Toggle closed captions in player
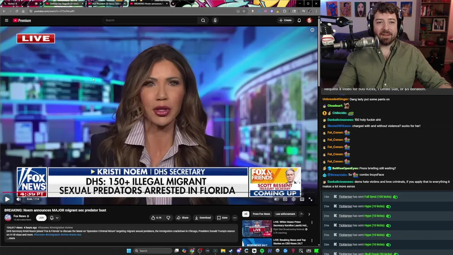 tap(285, 199)
